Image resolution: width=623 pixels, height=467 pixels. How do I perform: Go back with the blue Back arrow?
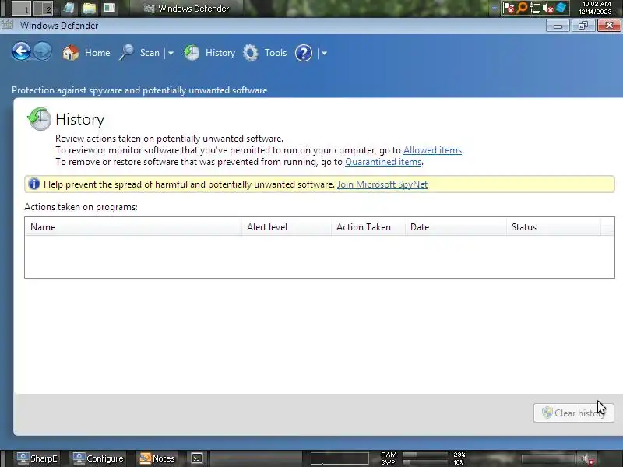click(21, 51)
